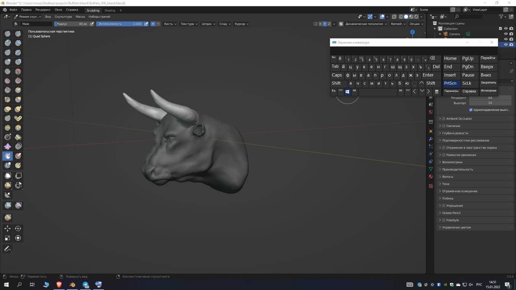The width and height of the screenshot is (516, 290).
Task: Adjust the Радиус brush slider
Action: click(x=71, y=24)
